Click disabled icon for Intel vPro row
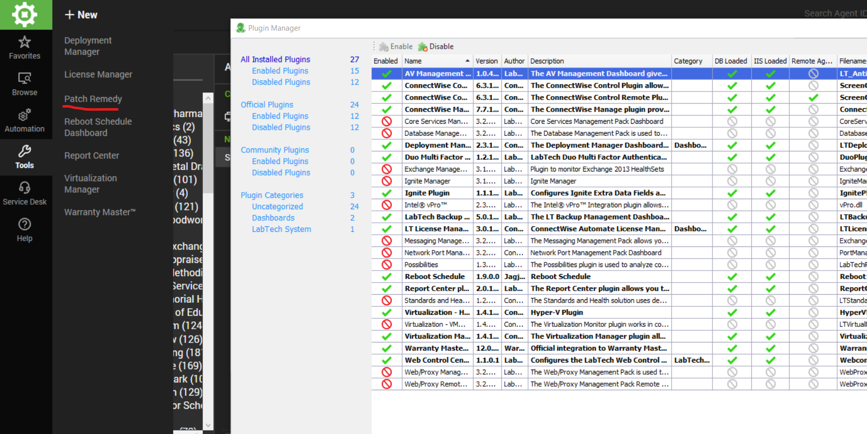This screenshot has height=434, width=867. [x=387, y=205]
